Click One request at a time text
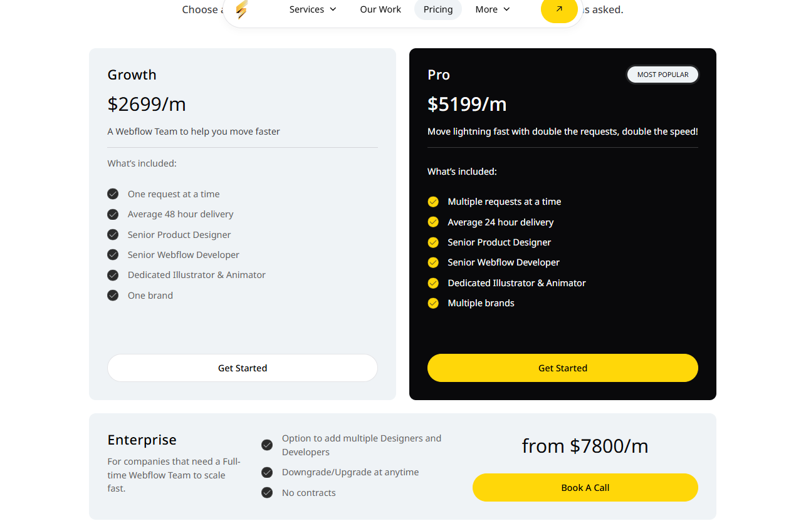 (174, 194)
